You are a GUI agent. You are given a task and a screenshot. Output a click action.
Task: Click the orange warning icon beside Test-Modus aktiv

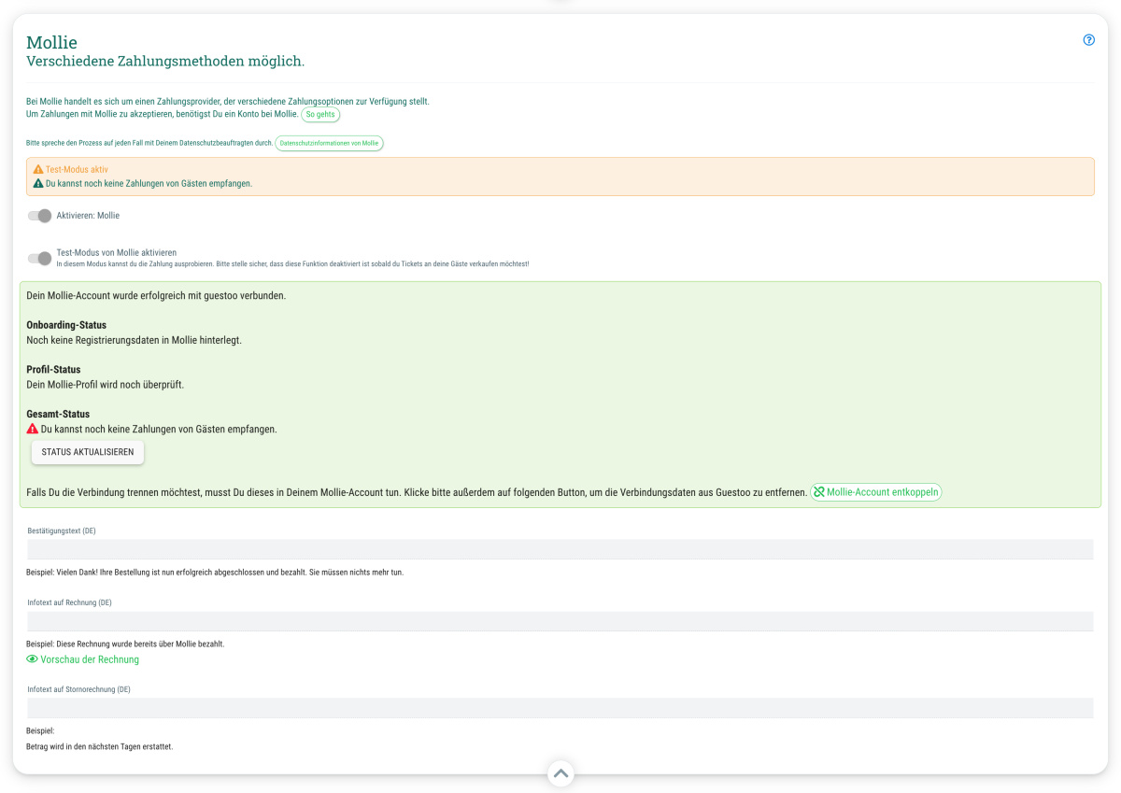point(38,170)
